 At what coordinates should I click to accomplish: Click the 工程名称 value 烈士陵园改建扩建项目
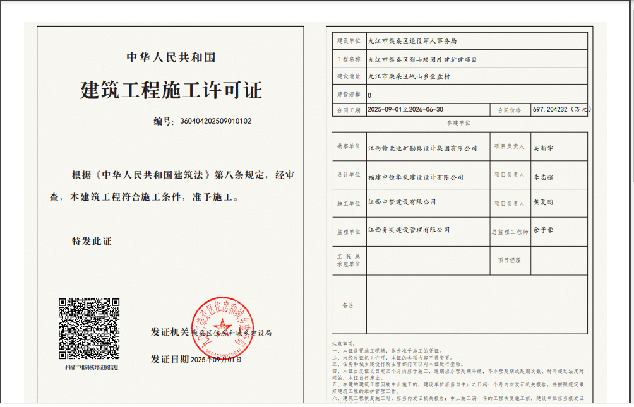(422, 59)
